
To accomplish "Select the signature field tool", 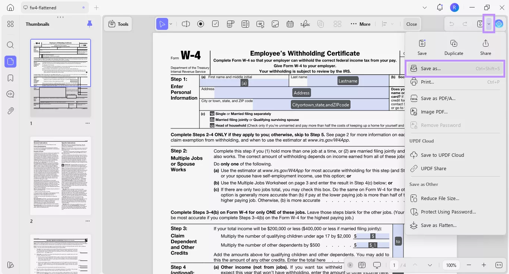I will pyautogui.click(x=305, y=24).
